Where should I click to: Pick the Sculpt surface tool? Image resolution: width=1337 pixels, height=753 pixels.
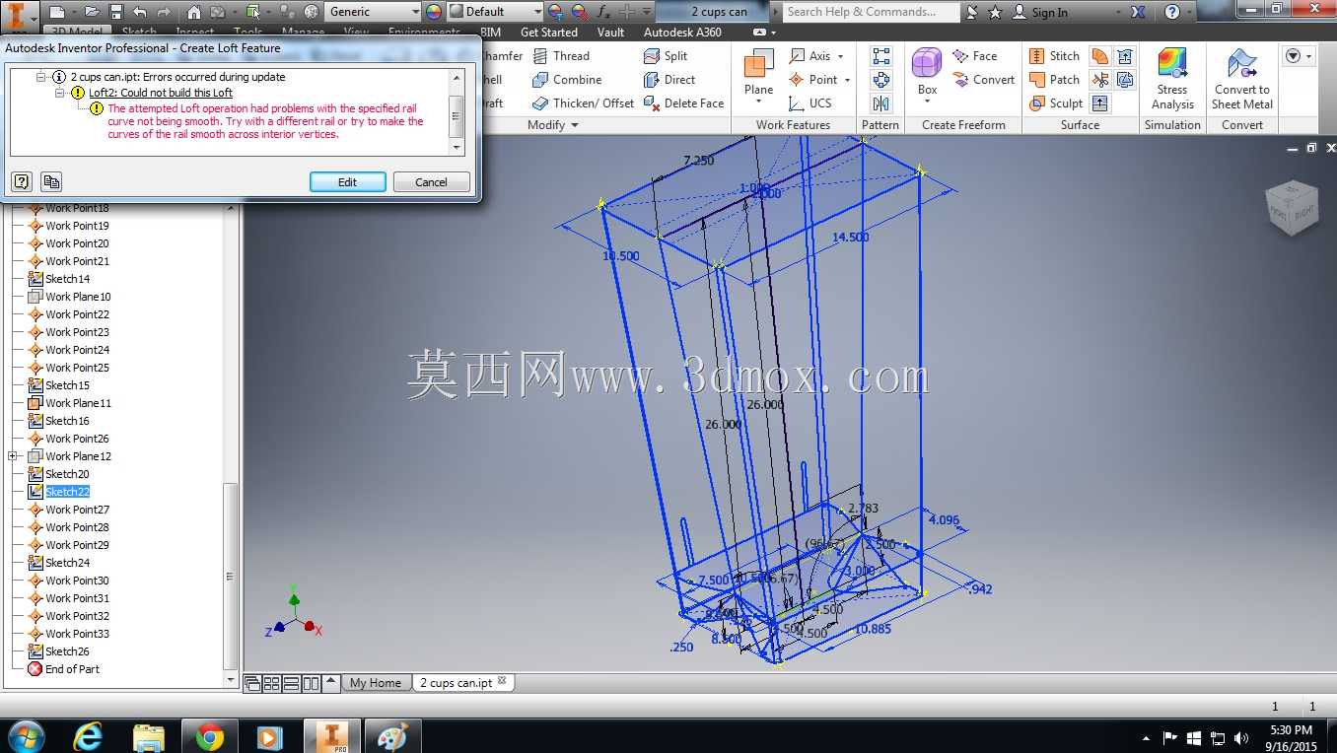click(1055, 103)
